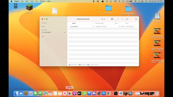
Task: Open list view options dropdown in Finder
Action: click(x=103, y=19)
